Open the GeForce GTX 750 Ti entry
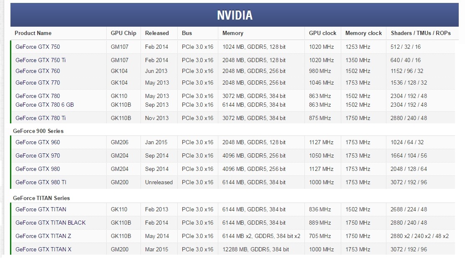 click(x=41, y=60)
